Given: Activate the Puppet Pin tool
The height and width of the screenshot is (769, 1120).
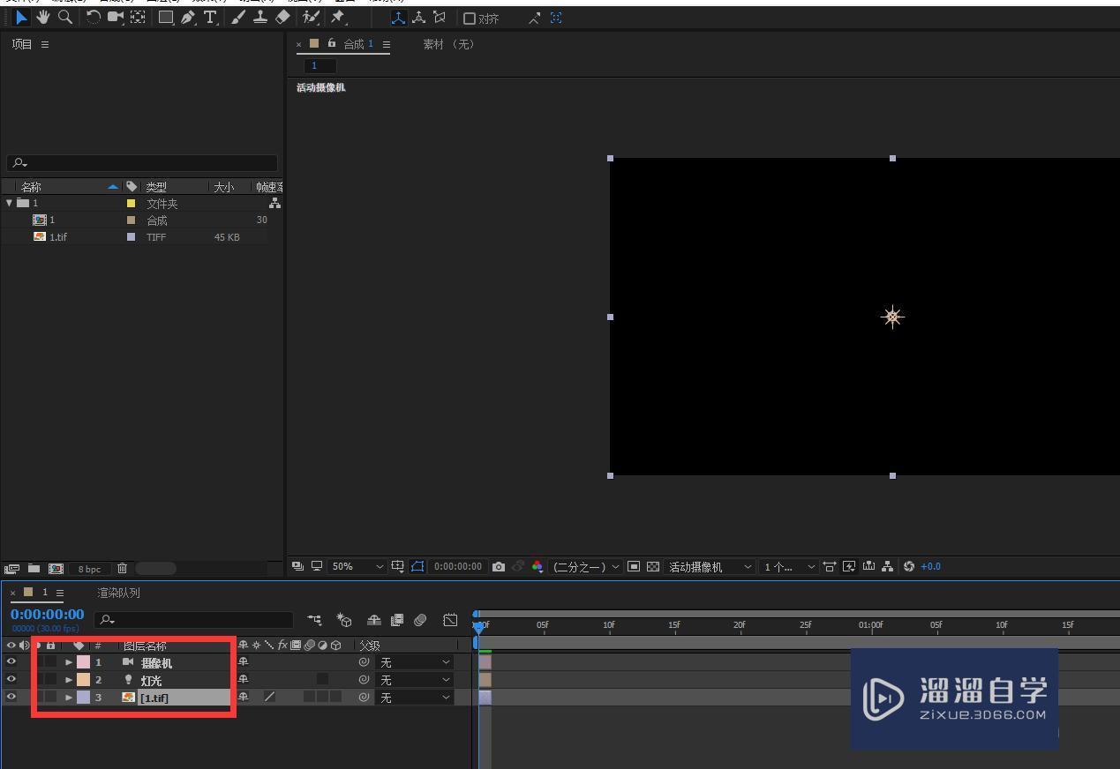Looking at the screenshot, I should [338, 17].
